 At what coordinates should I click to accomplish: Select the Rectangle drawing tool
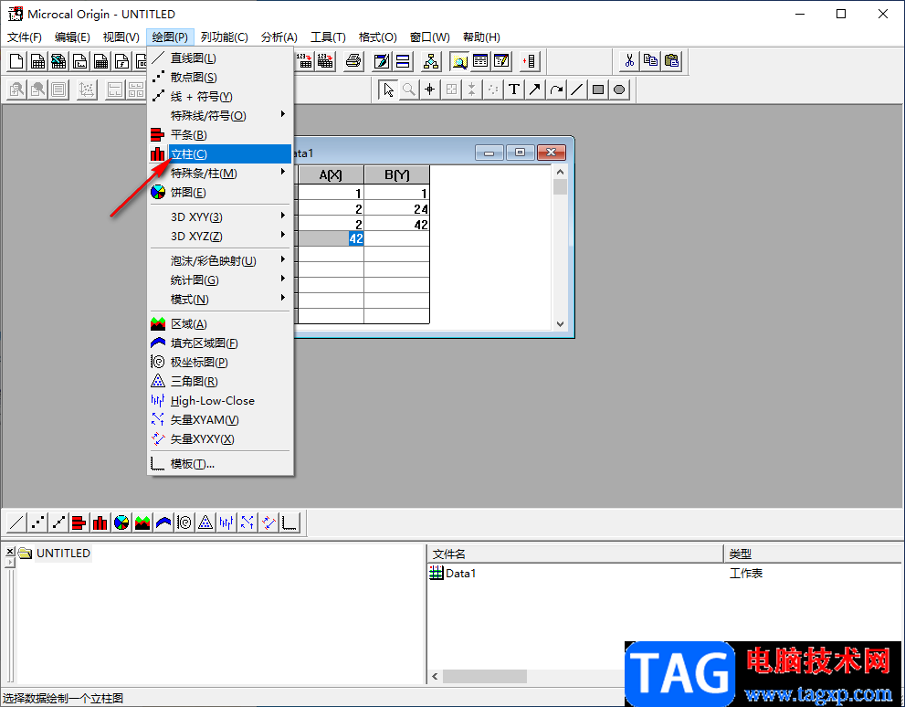pyautogui.click(x=598, y=90)
